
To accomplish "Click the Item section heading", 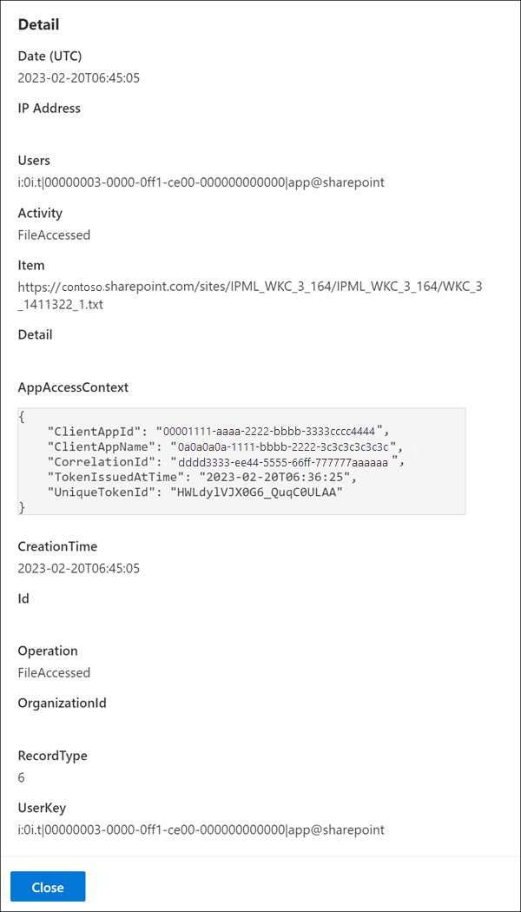I will tap(30, 265).
